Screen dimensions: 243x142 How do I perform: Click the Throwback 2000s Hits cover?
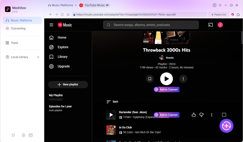tap(166, 38)
